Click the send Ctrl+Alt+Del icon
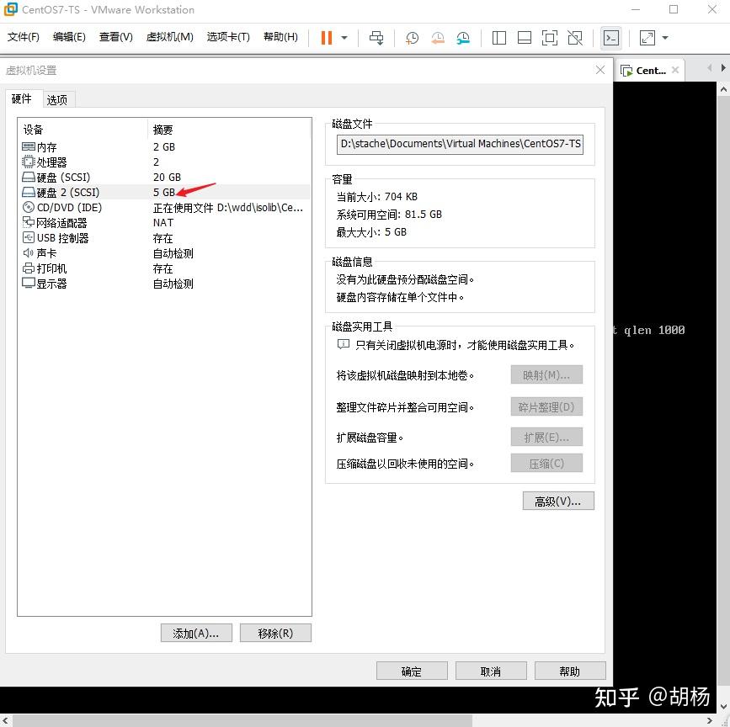The width and height of the screenshot is (730, 727). pos(376,38)
